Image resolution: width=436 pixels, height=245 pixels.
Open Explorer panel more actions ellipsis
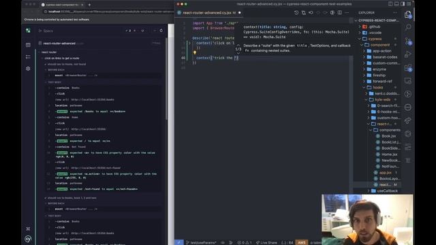395,13
